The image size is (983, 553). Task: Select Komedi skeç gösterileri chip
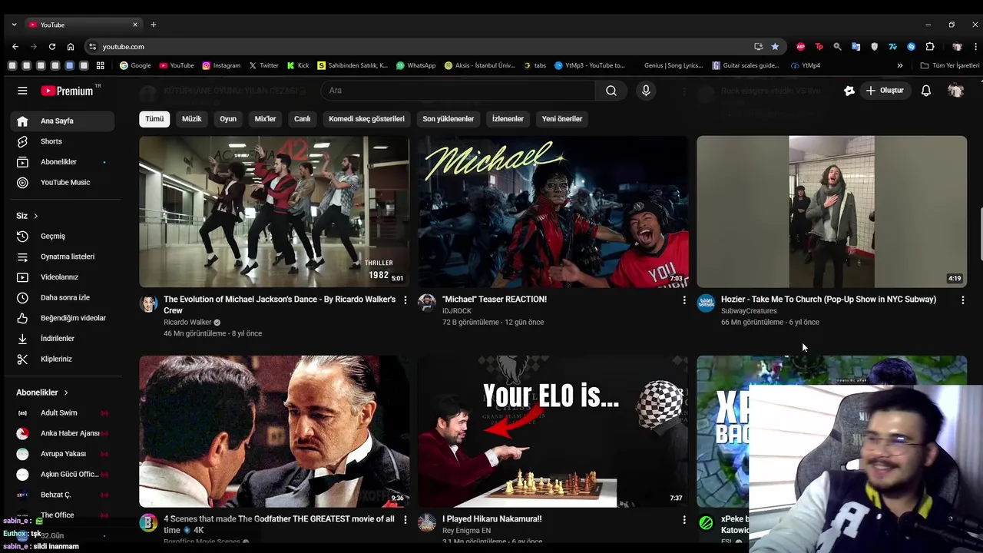point(366,119)
